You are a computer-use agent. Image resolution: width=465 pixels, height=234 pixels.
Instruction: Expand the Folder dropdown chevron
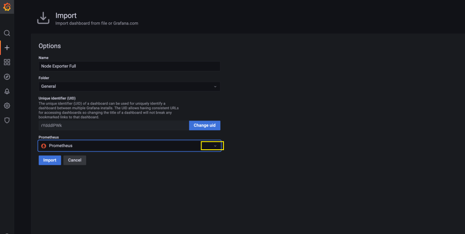tap(215, 86)
